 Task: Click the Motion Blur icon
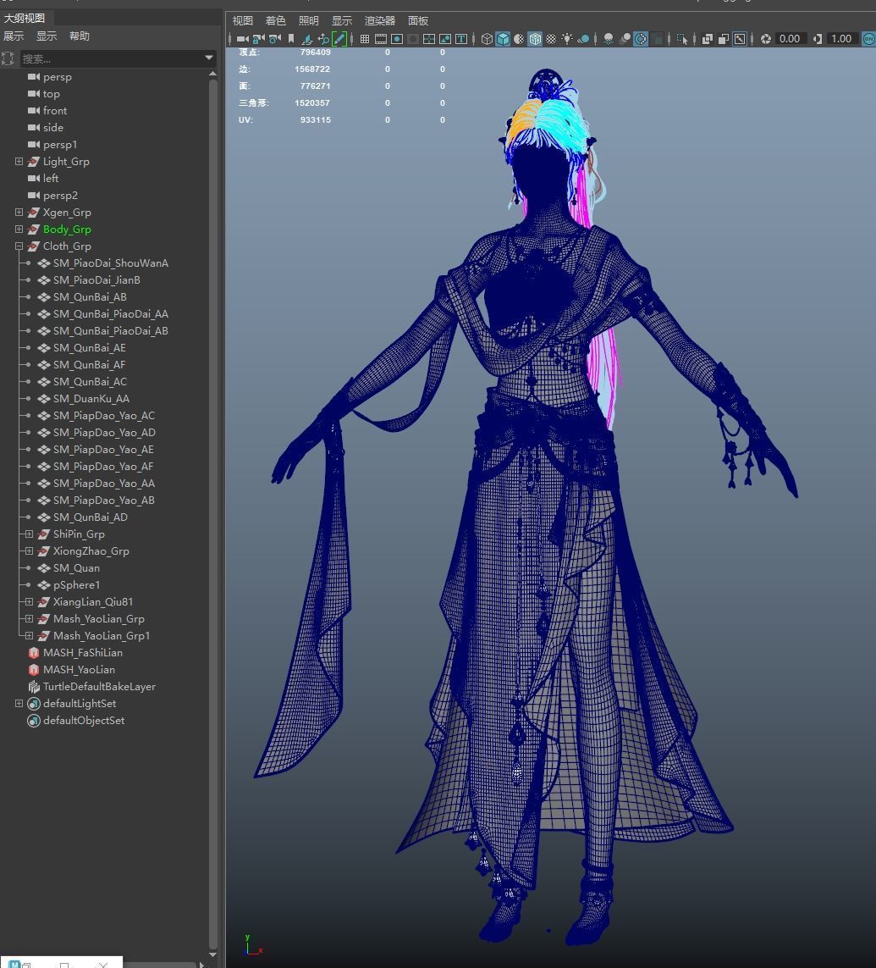(625, 39)
